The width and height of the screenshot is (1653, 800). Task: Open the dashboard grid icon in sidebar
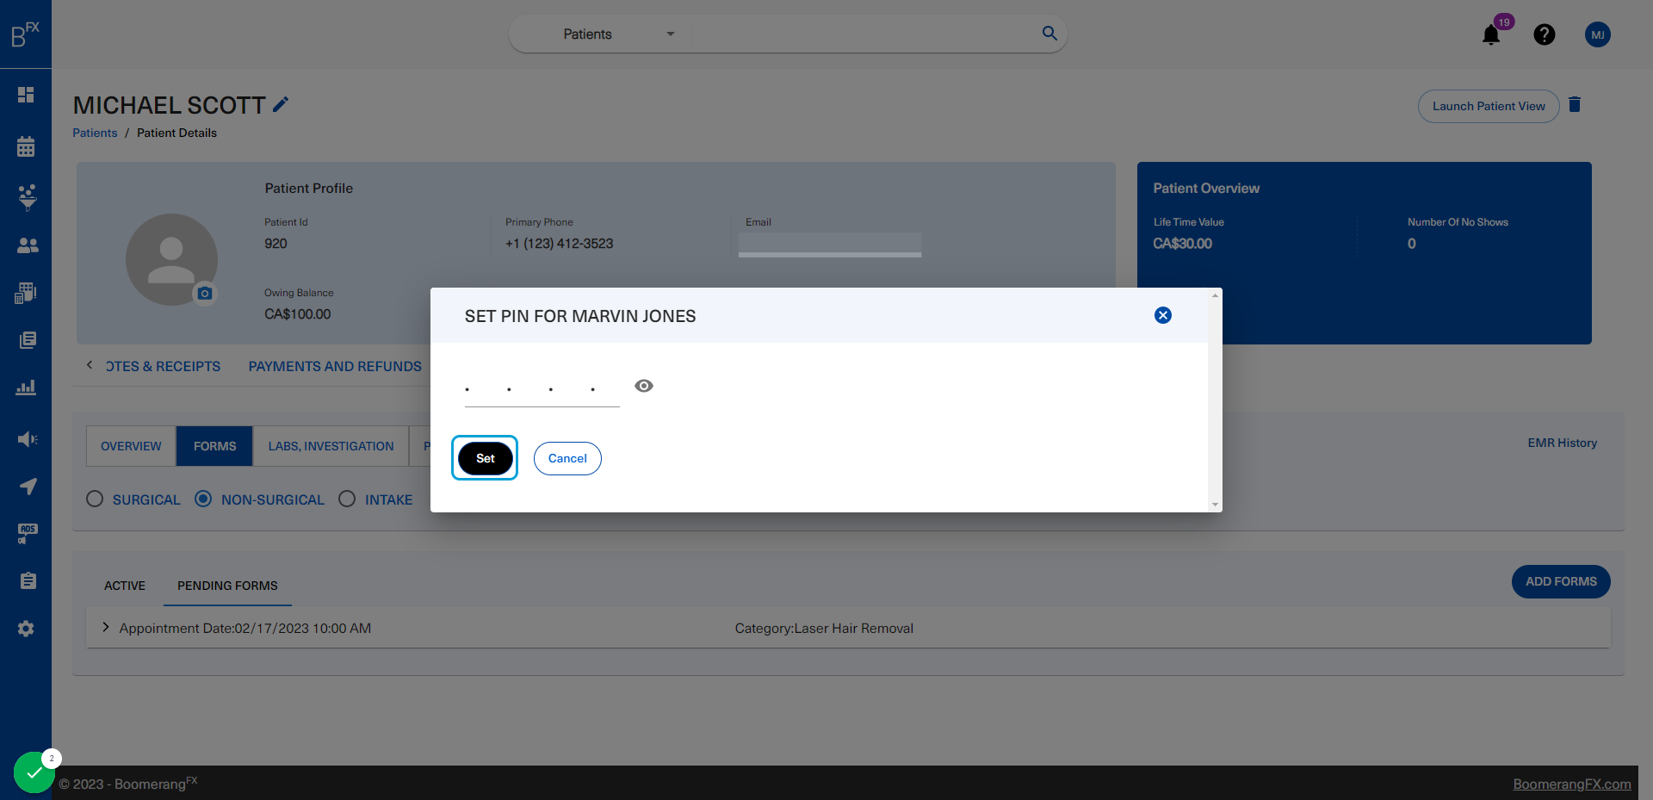26,95
